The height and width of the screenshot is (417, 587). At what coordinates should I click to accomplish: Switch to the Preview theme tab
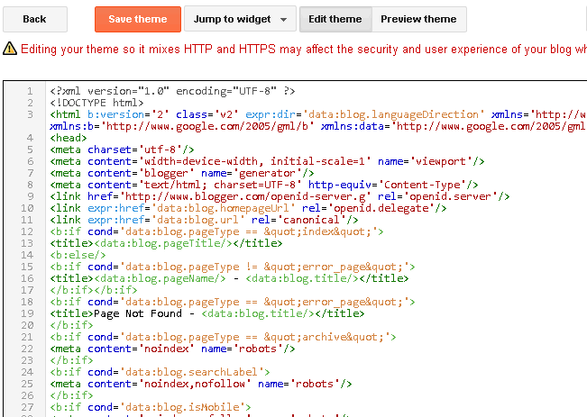coord(418,19)
